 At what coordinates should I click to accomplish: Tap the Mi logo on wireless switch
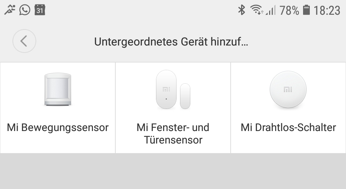point(288,90)
